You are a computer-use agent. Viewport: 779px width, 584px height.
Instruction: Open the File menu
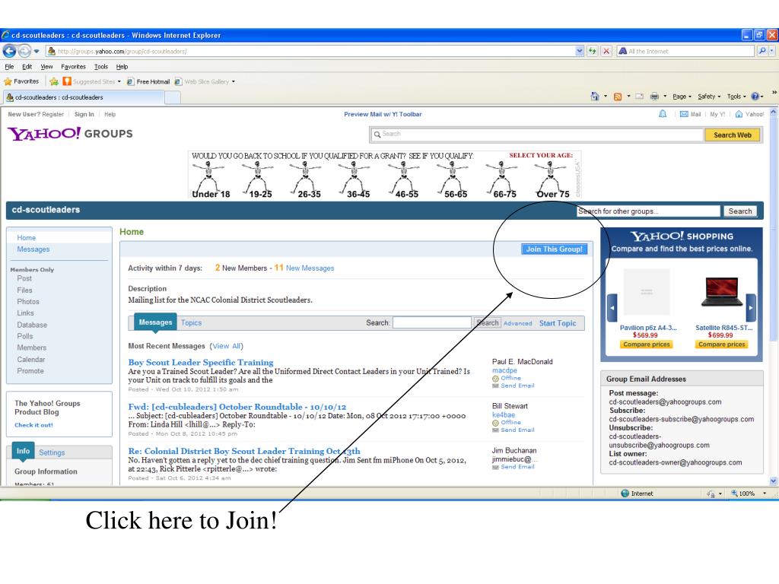click(x=9, y=67)
